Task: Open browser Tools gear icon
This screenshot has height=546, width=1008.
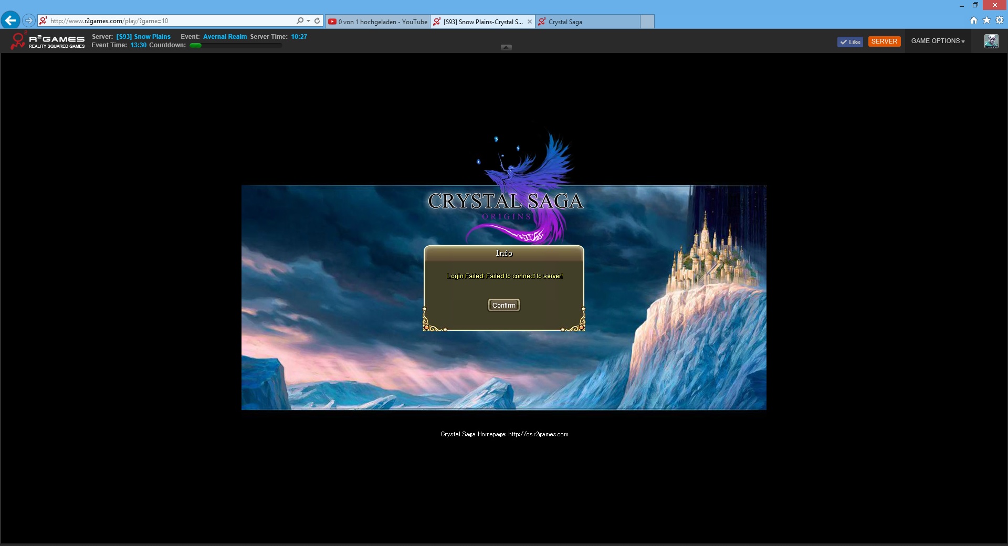Action: point(1000,20)
